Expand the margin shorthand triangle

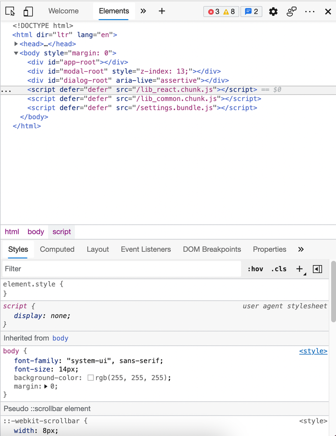point(45,387)
